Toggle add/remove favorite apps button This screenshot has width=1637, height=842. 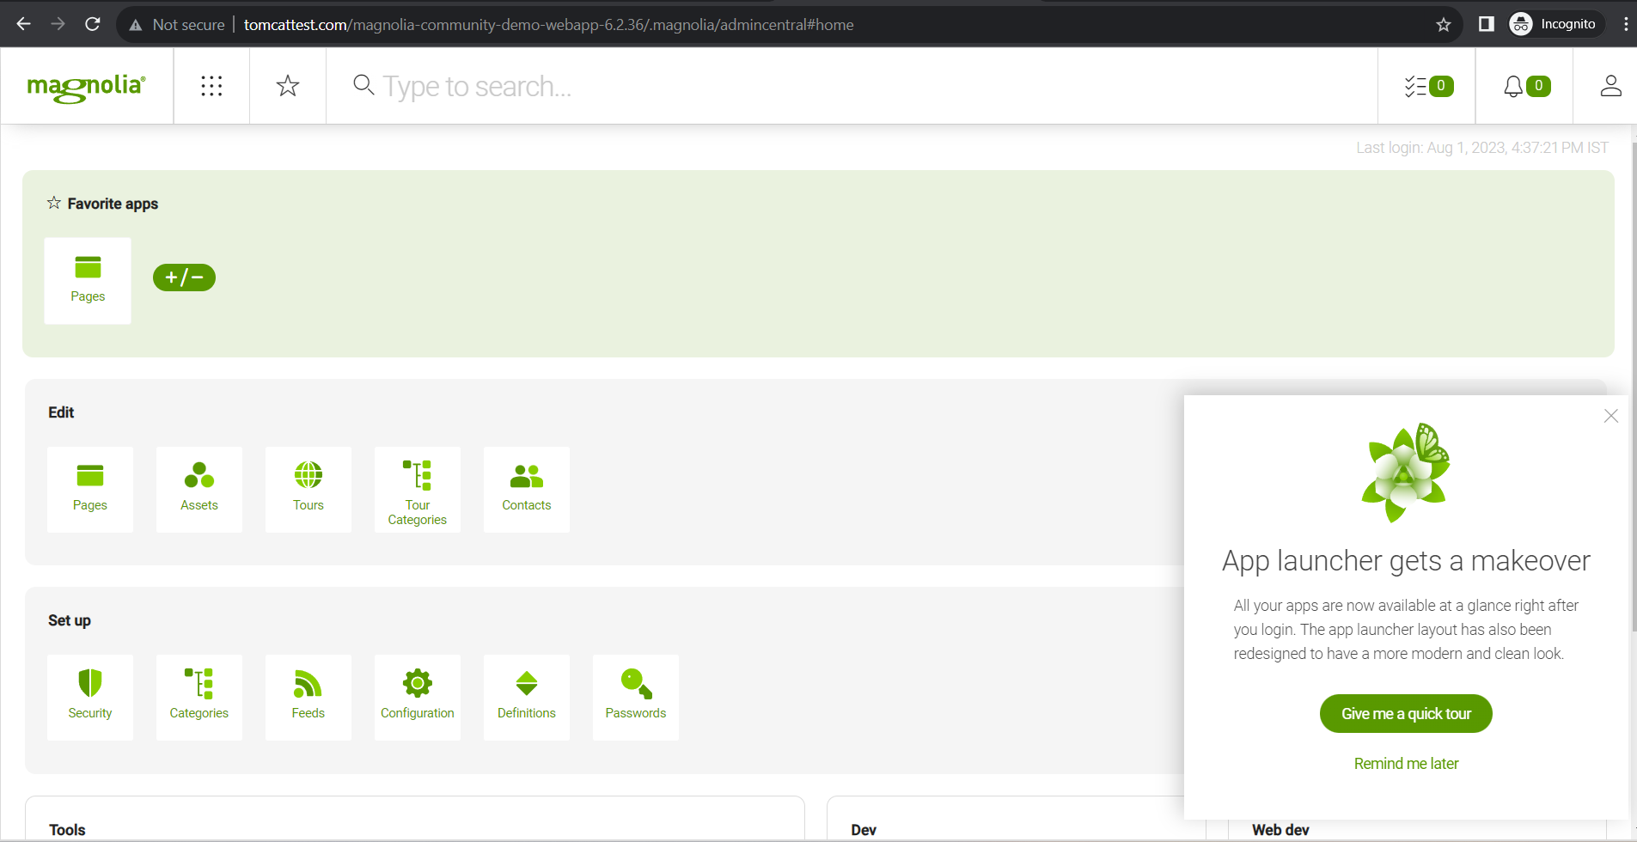[x=184, y=278]
